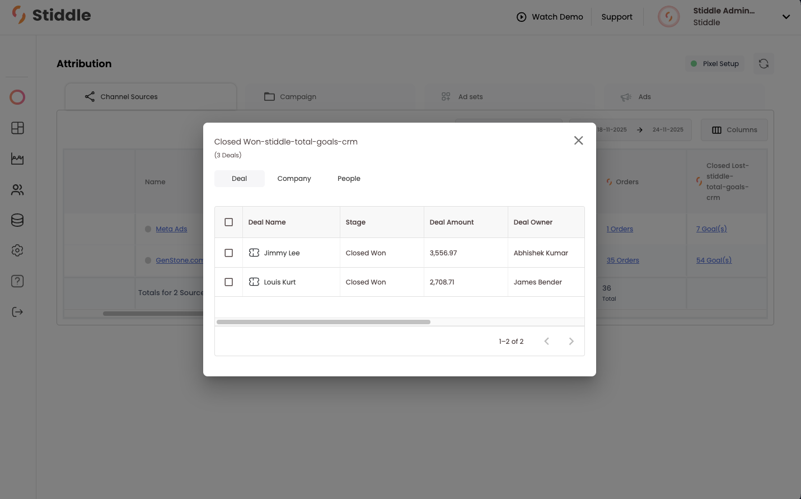Select the People tab in dialog
Viewport: 801px width, 499px height.
coord(349,179)
